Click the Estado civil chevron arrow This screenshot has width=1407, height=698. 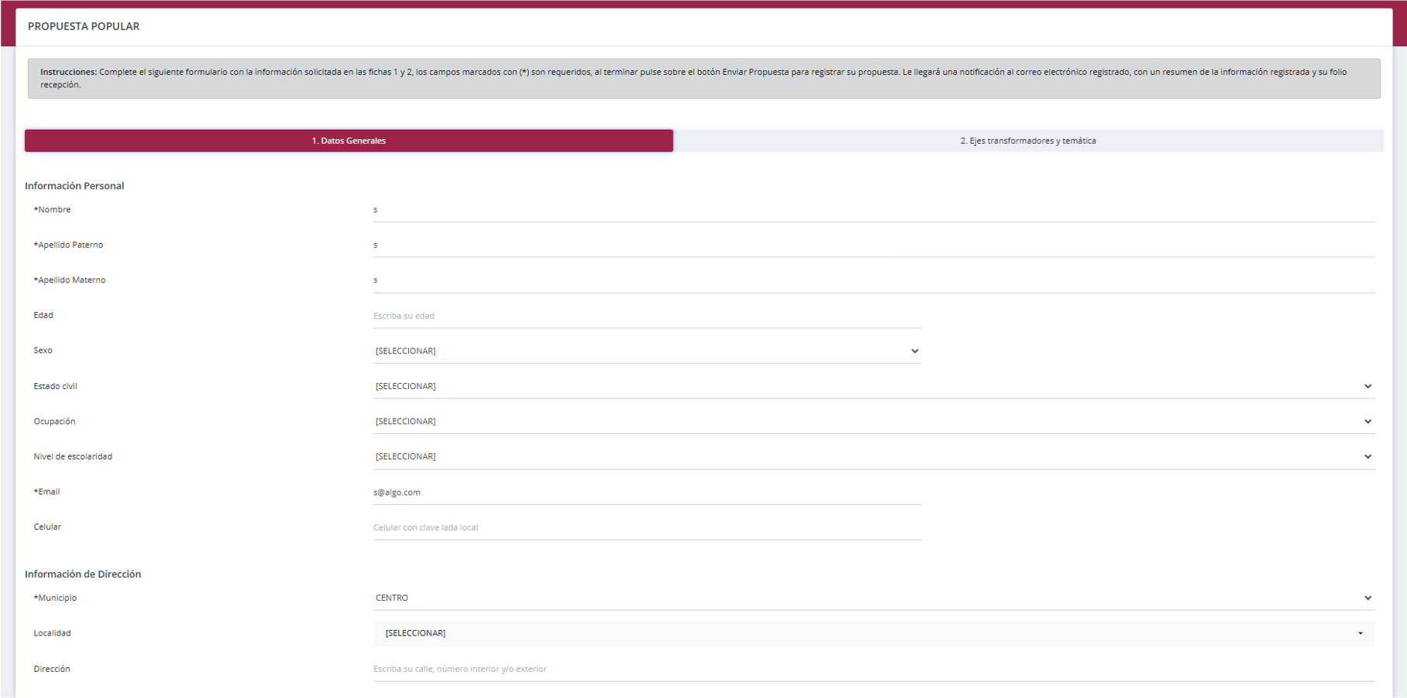tap(1368, 386)
